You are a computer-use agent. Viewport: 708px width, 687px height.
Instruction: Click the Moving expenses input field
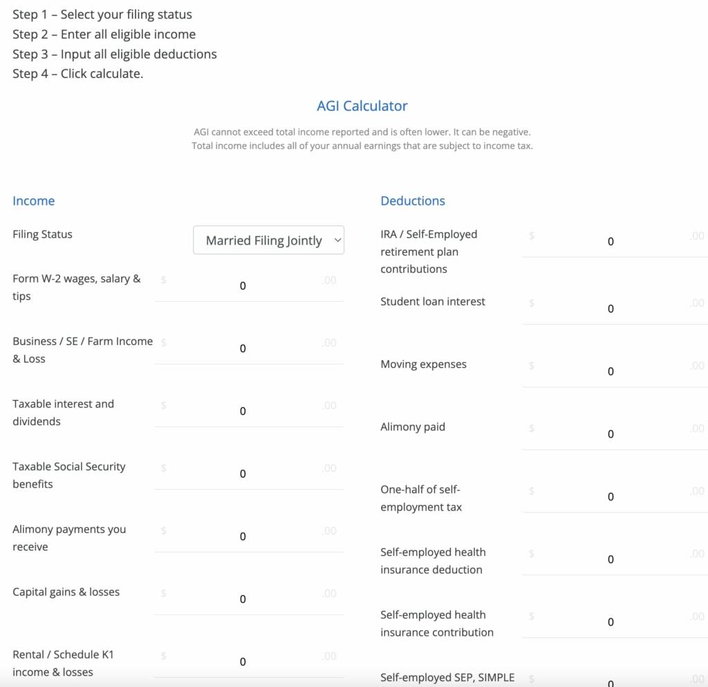[x=611, y=372]
